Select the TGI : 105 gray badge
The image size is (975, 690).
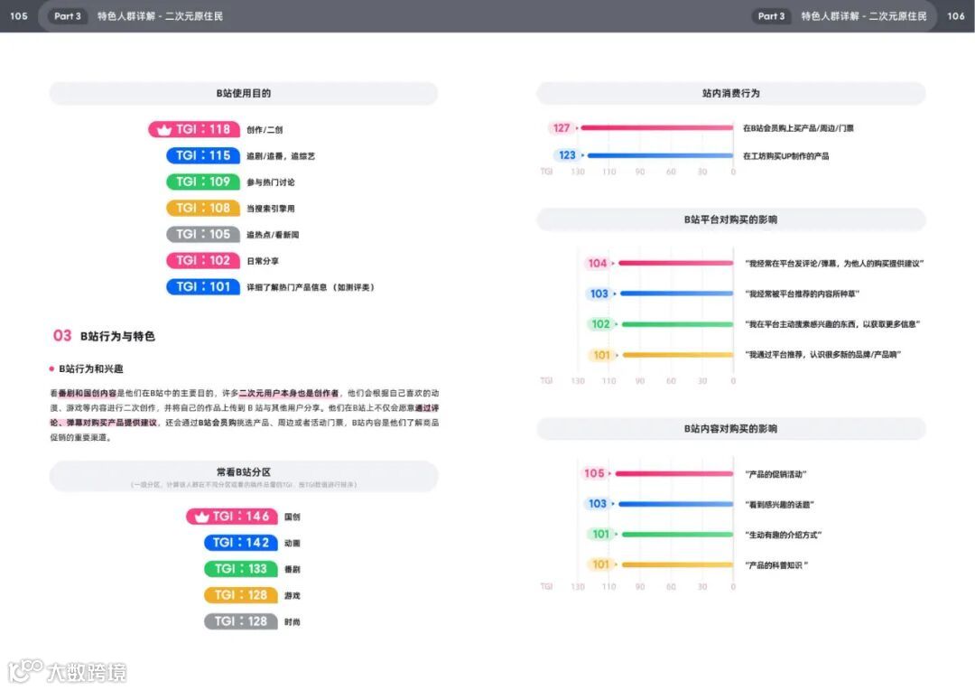[203, 234]
